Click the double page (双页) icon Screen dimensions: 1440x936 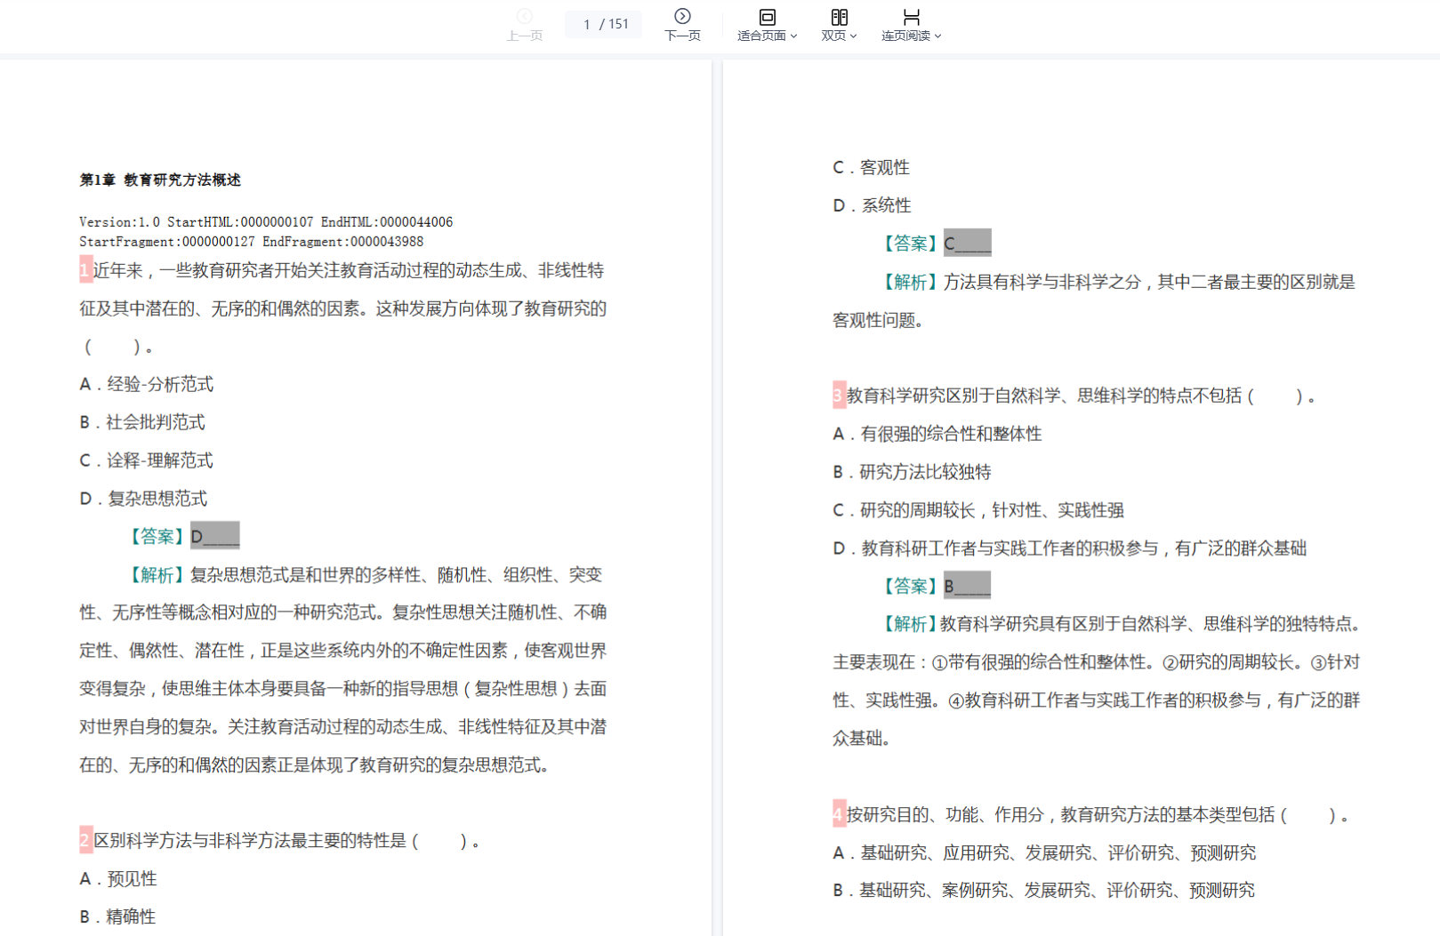(839, 17)
